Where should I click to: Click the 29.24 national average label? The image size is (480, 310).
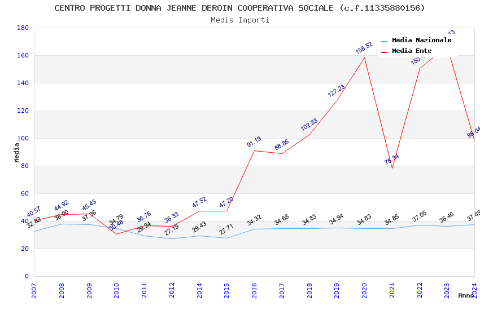point(144,227)
